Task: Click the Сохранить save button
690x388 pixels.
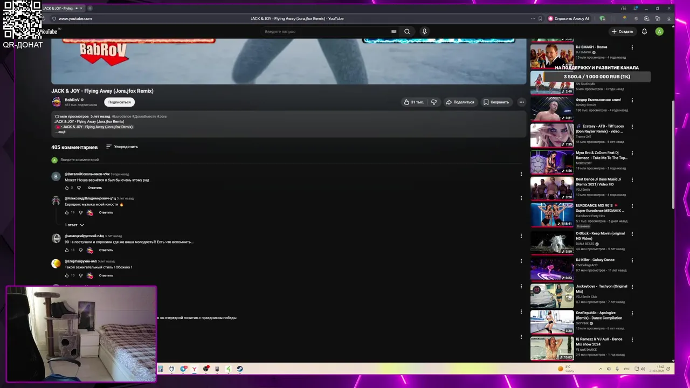Action: pos(496,102)
